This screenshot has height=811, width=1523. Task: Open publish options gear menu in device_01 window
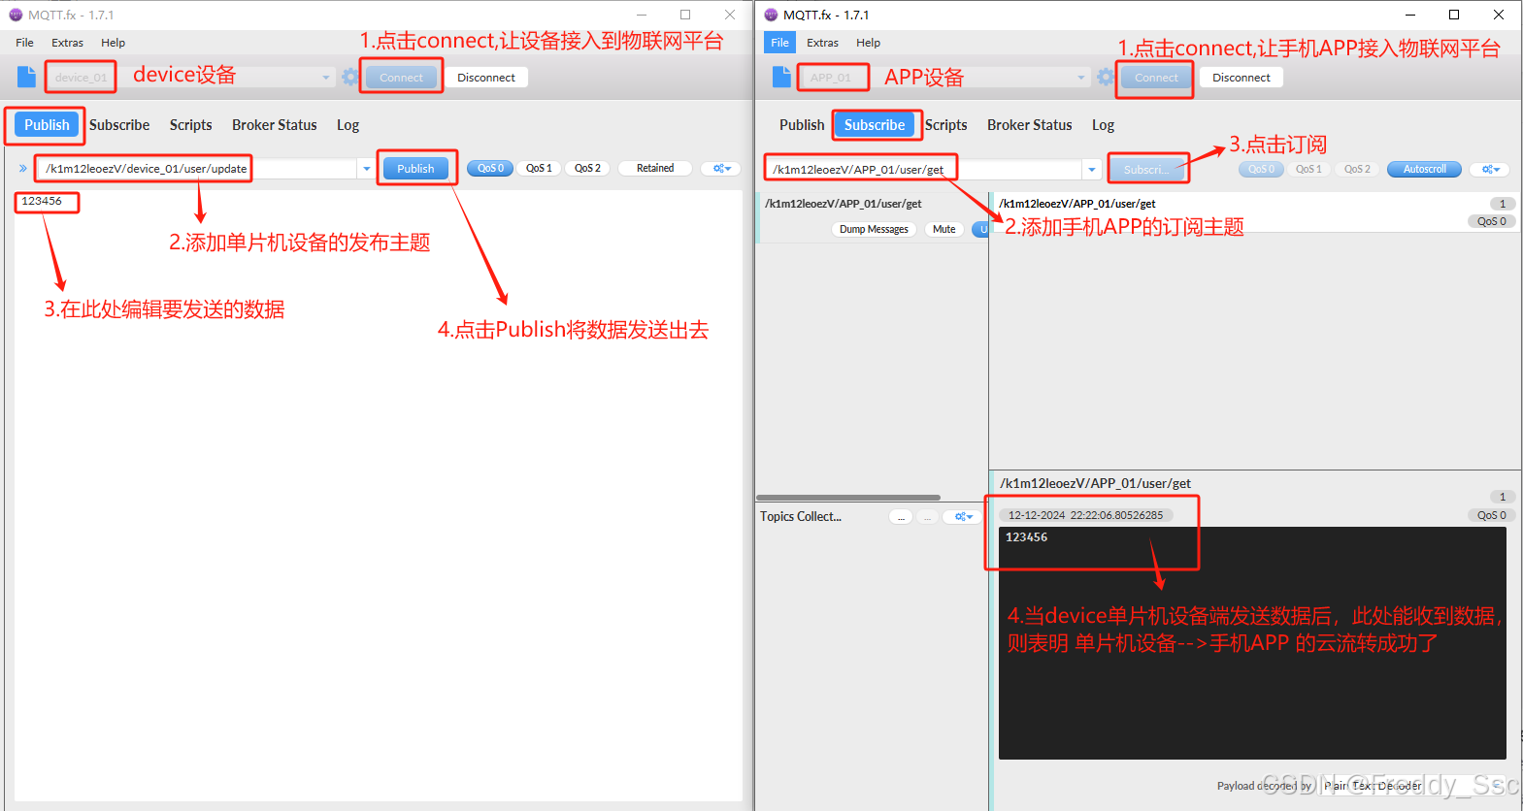tap(722, 168)
